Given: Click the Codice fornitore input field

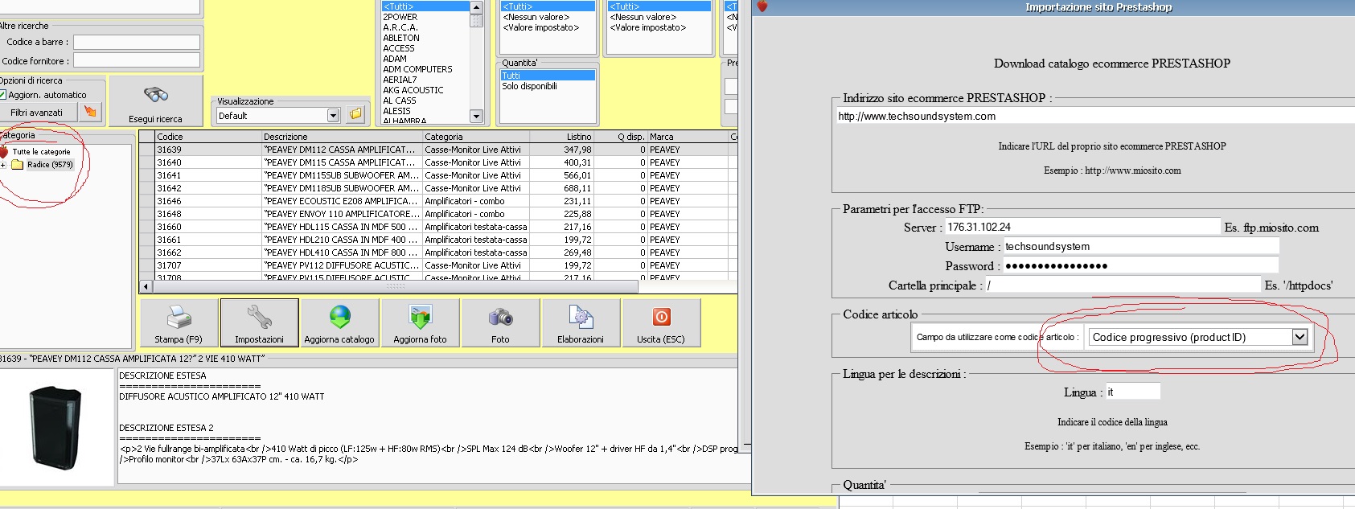Looking at the screenshot, I should (x=137, y=60).
